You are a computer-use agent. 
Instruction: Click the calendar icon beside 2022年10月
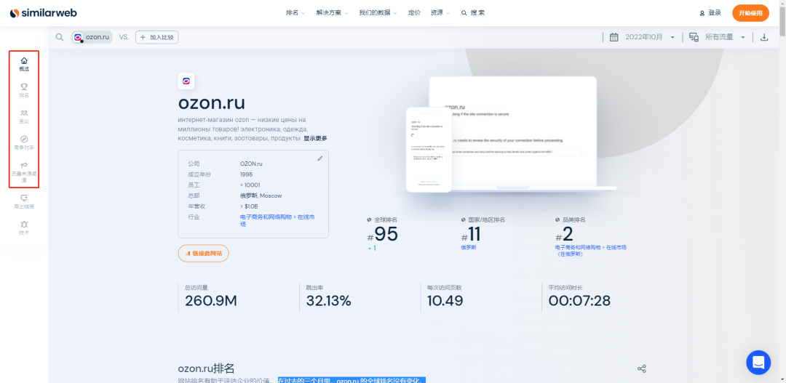pos(614,37)
